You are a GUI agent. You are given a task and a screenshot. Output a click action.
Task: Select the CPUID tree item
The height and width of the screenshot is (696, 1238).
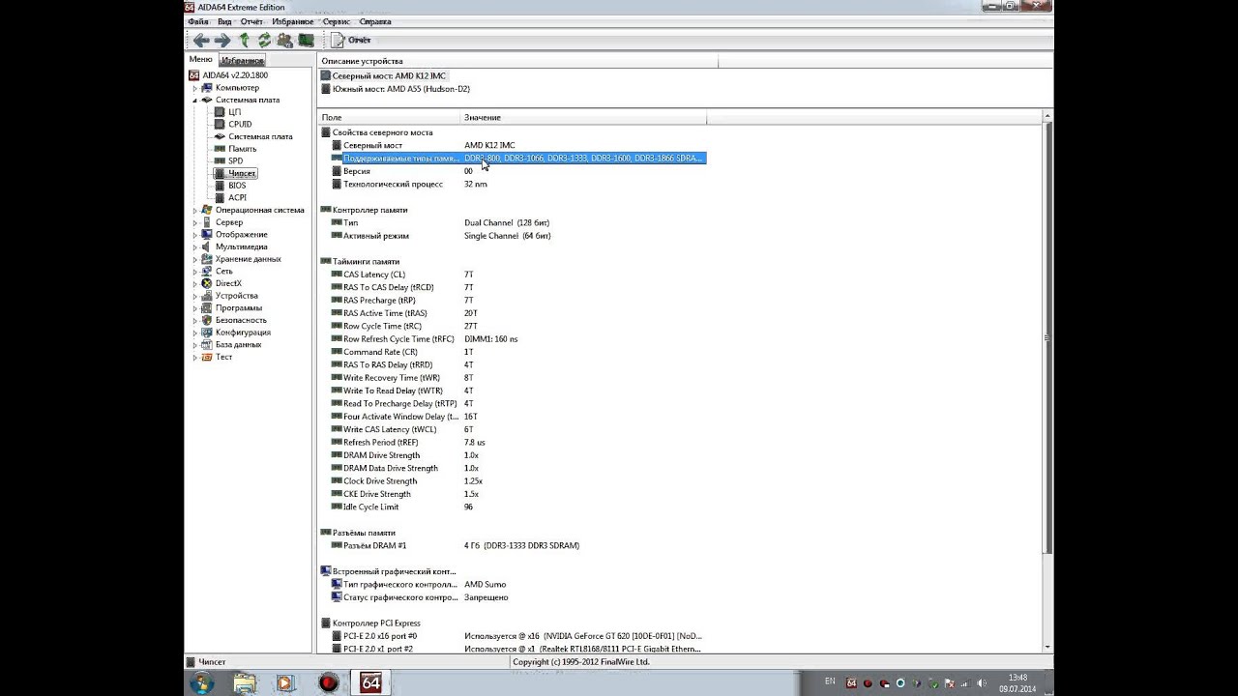point(240,124)
